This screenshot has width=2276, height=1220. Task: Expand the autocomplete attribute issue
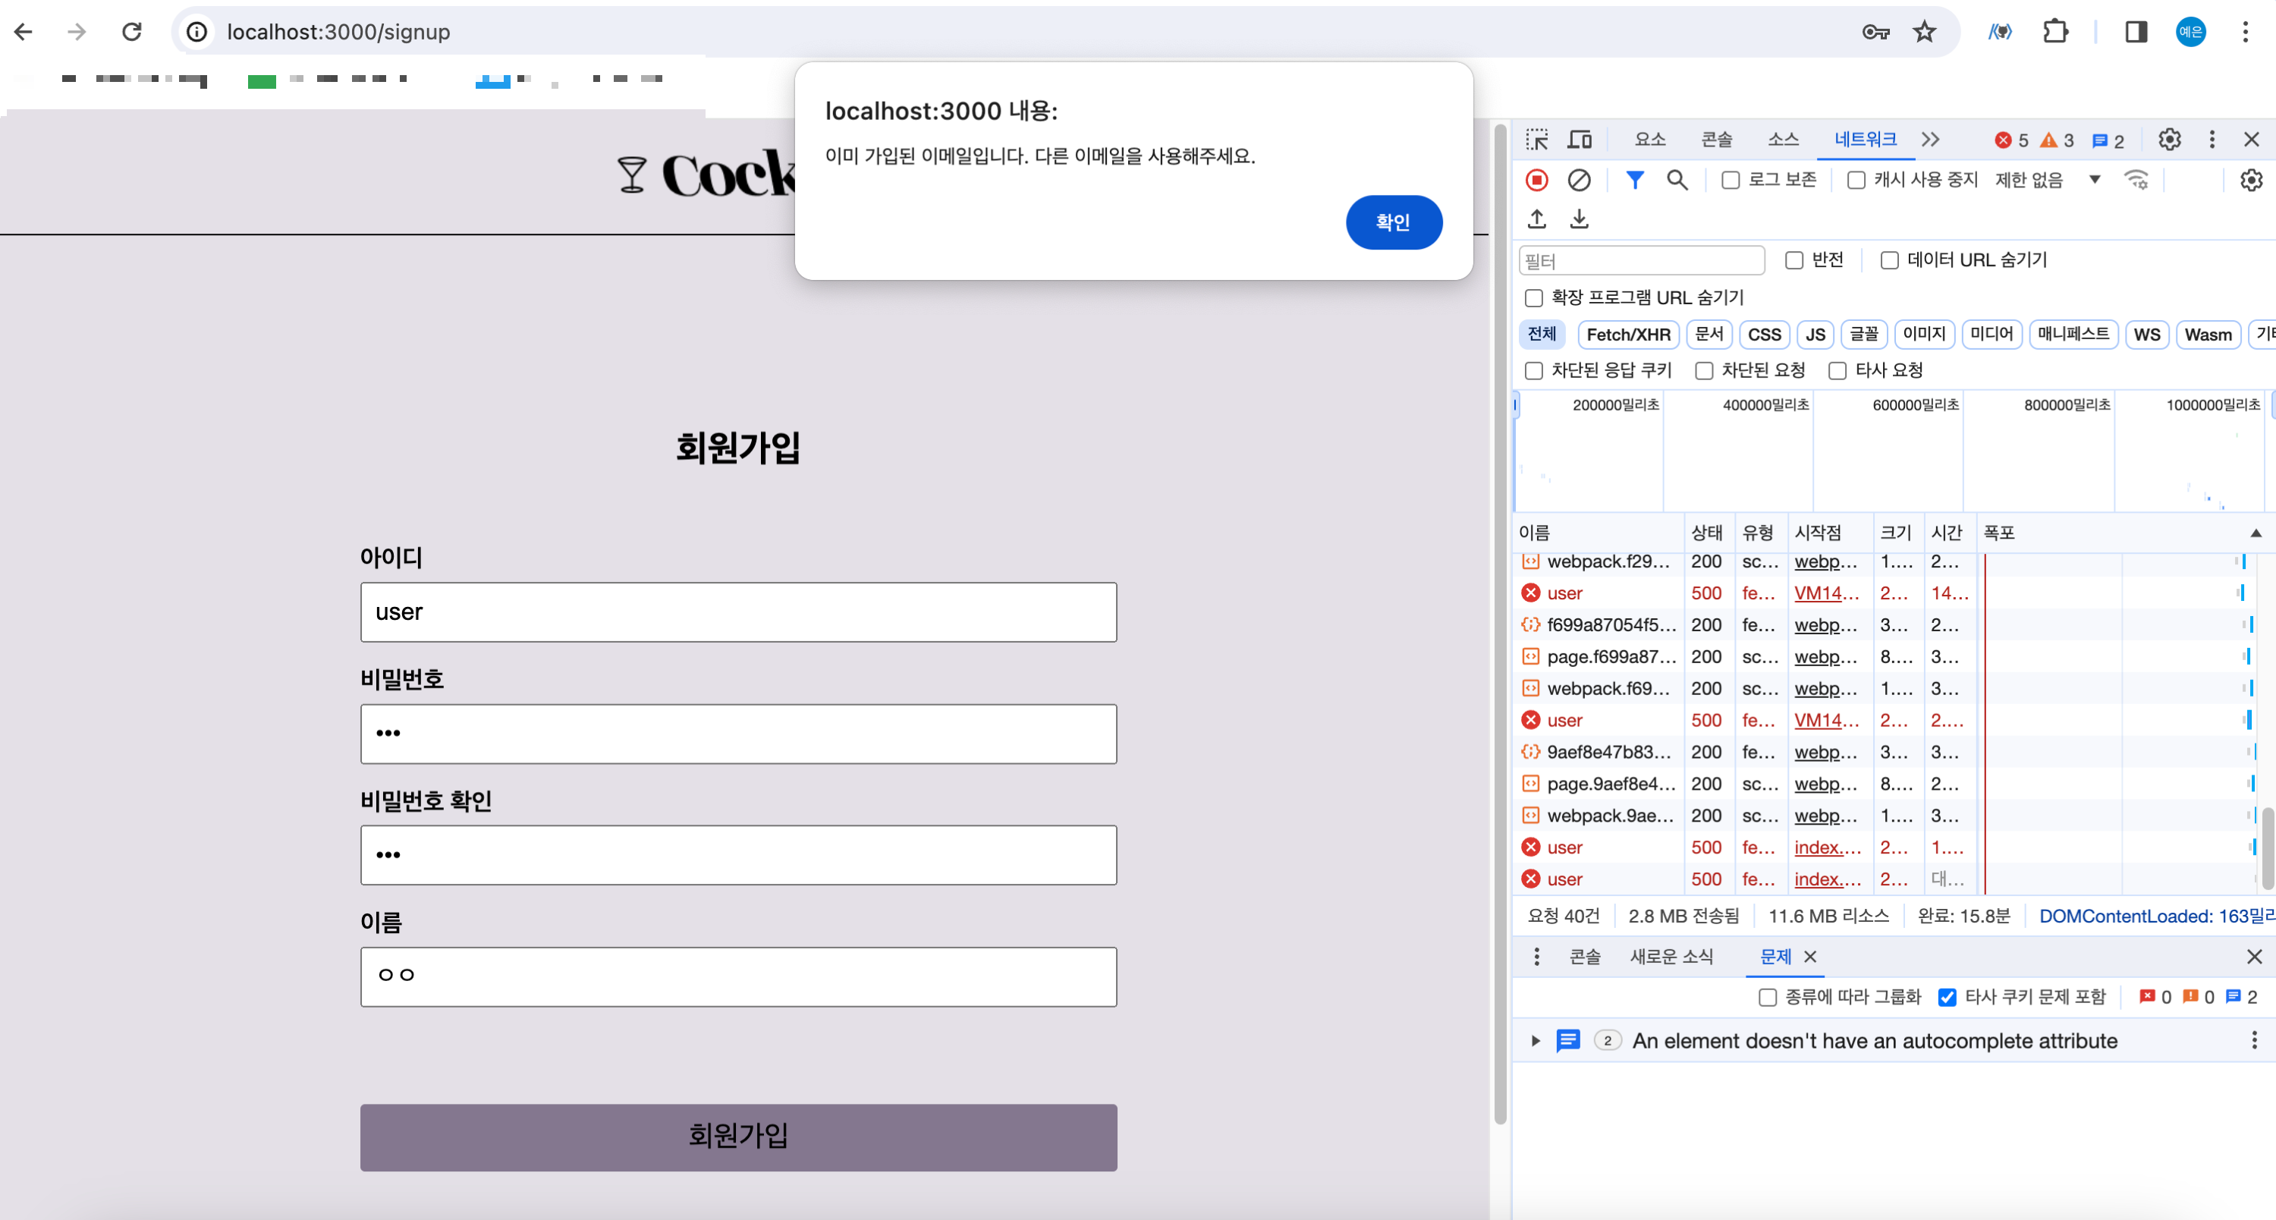pyautogui.click(x=1536, y=1041)
